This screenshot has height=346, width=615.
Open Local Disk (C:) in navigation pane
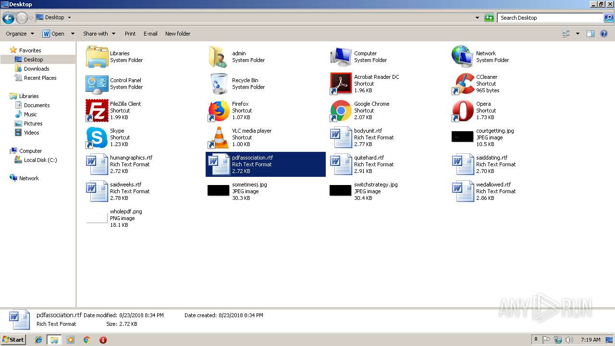pyautogui.click(x=40, y=160)
